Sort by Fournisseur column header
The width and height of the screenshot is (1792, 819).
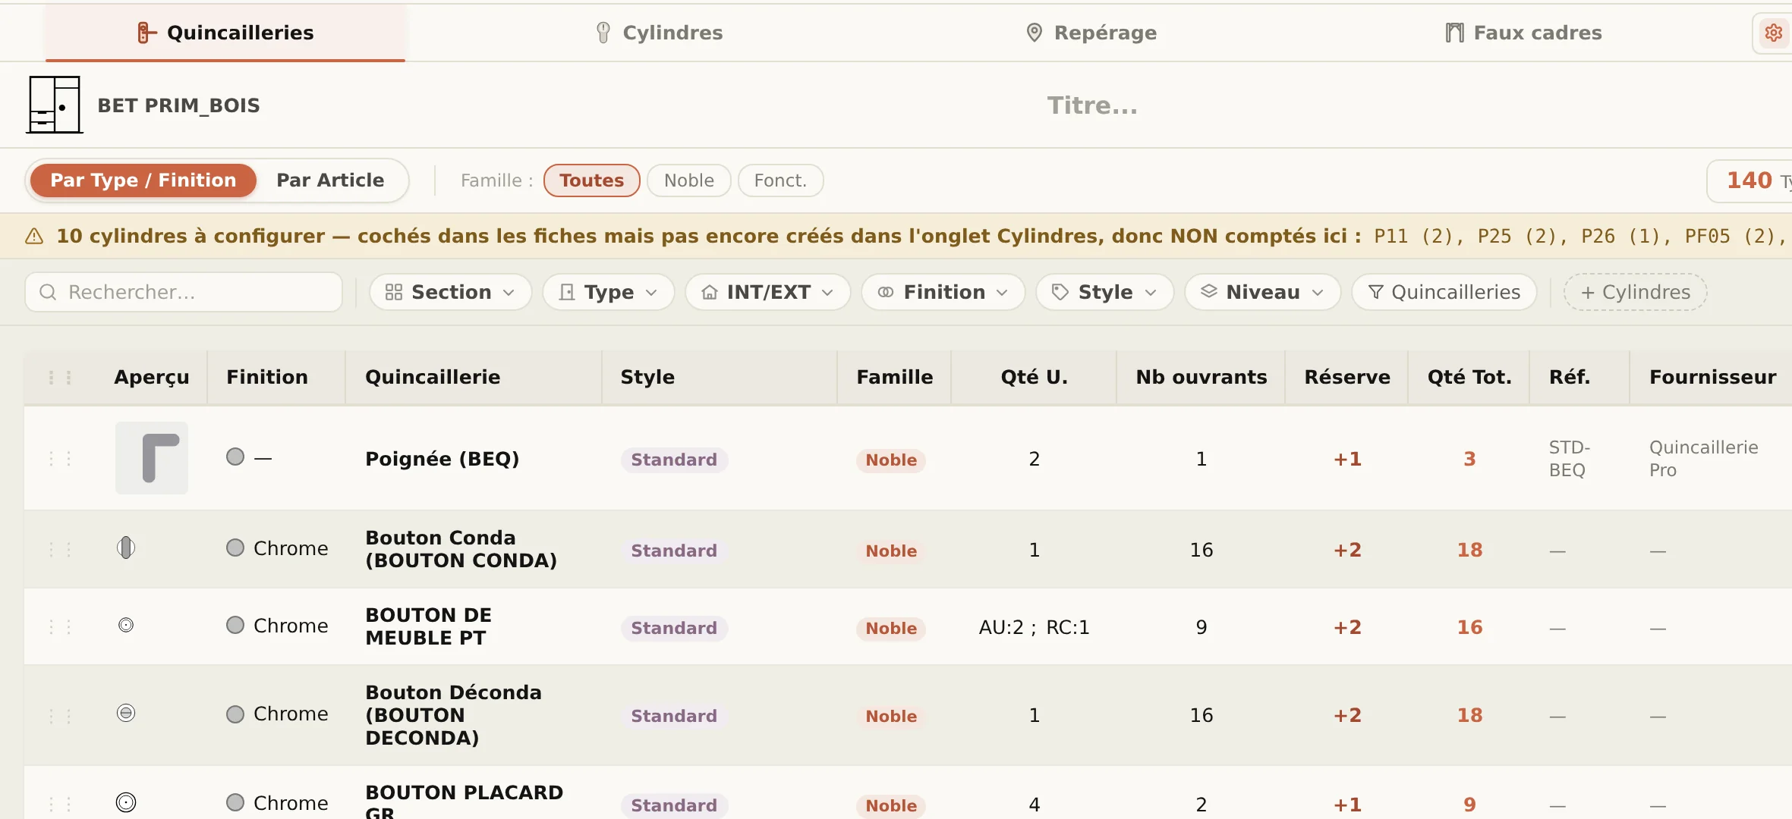(x=1712, y=377)
